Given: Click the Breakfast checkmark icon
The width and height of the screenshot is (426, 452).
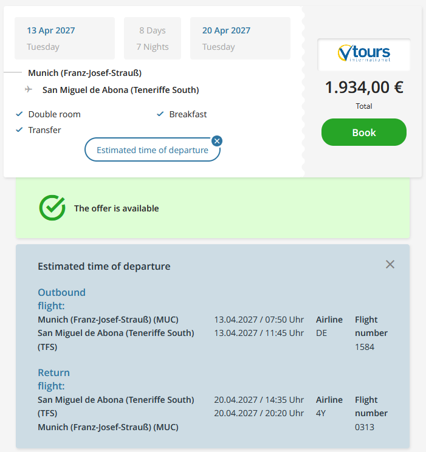Looking at the screenshot, I should (x=160, y=114).
